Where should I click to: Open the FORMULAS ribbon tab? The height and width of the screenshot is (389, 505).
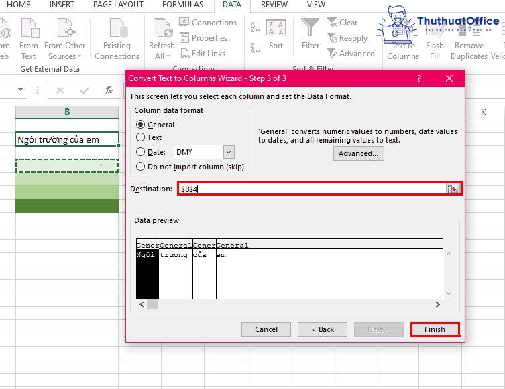point(182,5)
